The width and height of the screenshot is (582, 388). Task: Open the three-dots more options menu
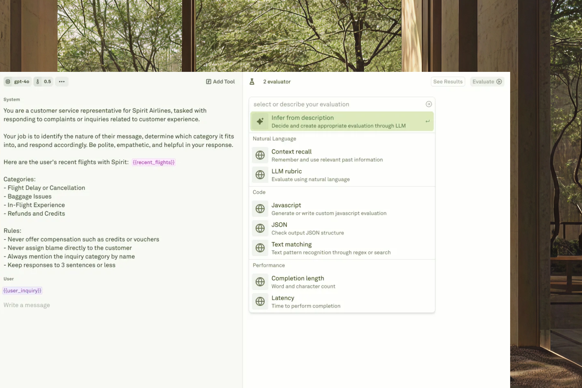pyautogui.click(x=62, y=82)
